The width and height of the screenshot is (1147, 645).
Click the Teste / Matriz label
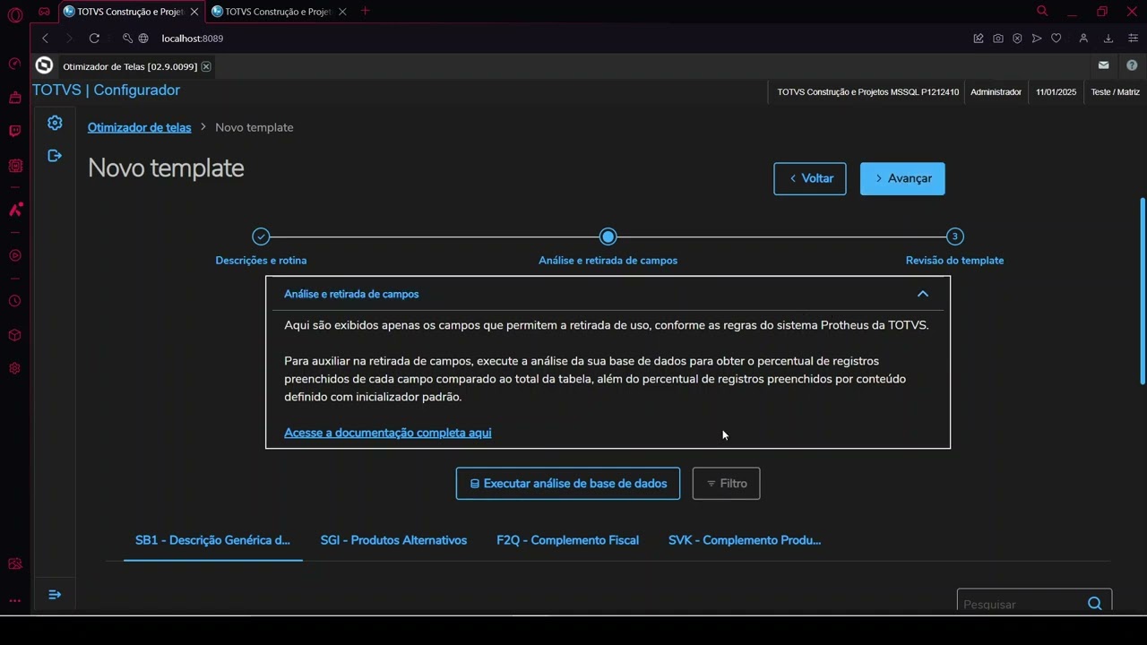[x=1115, y=92]
